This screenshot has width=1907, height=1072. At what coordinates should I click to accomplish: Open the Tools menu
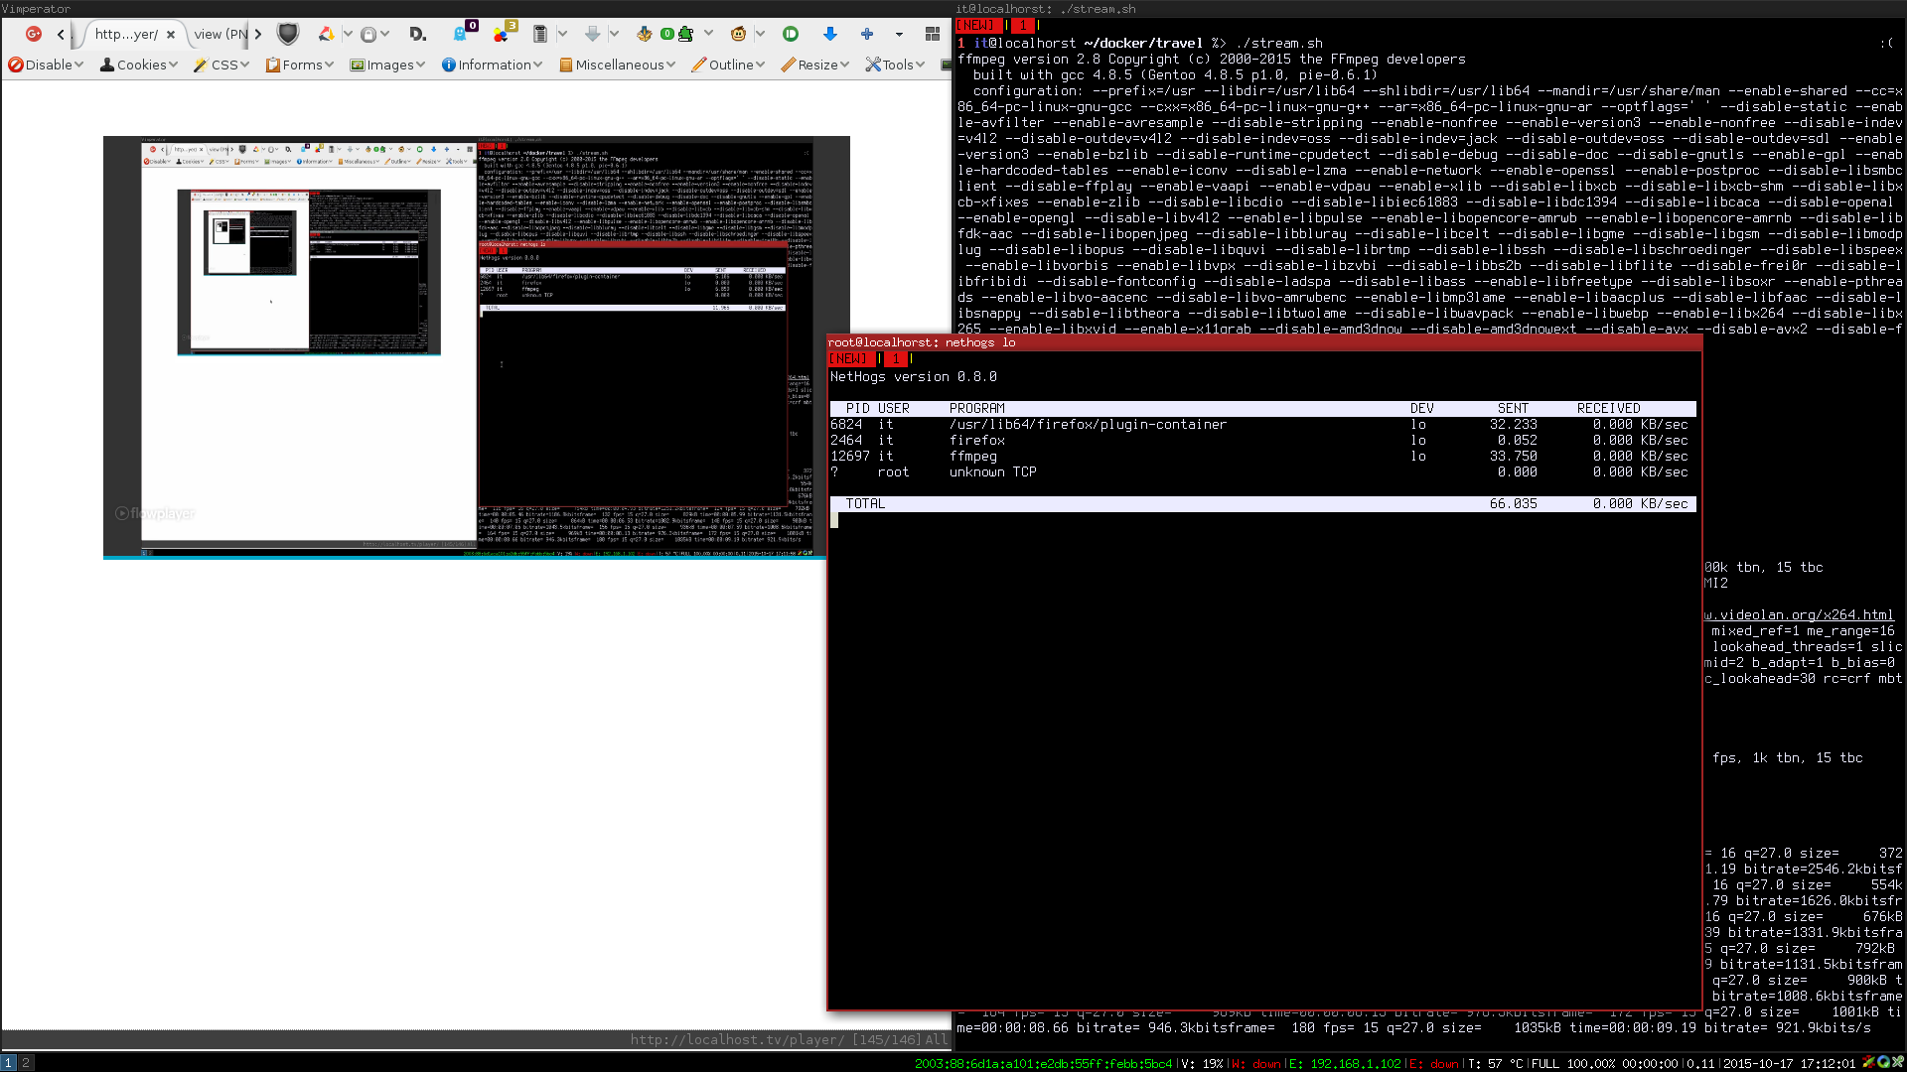click(x=895, y=65)
